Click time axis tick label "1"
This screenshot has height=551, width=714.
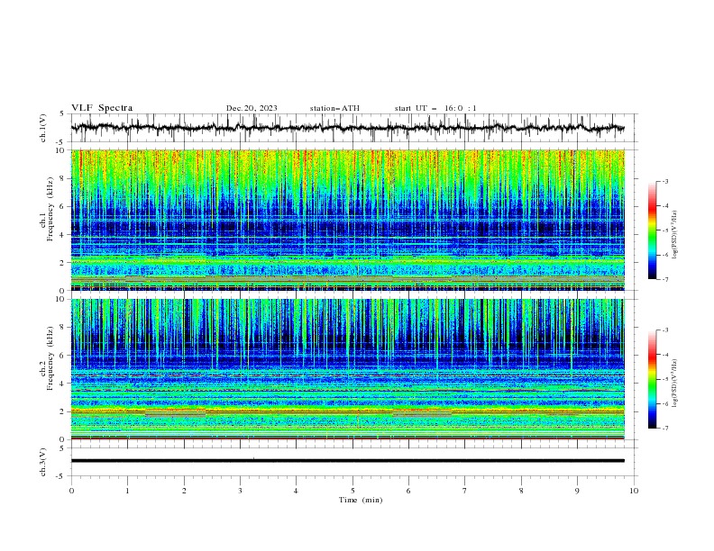point(127,491)
